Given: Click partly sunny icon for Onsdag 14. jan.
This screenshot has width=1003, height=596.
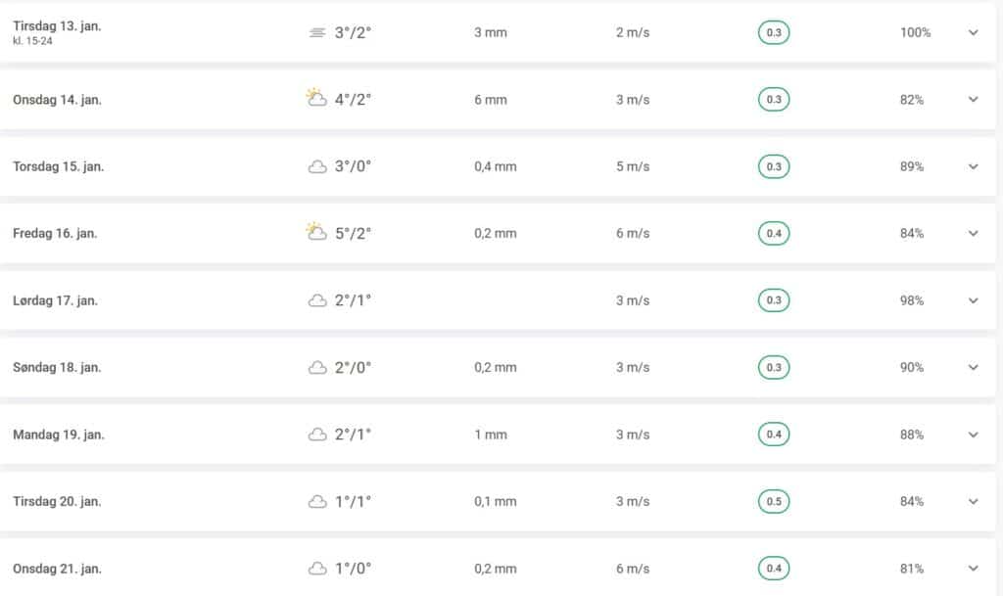Looking at the screenshot, I should [315, 98].
